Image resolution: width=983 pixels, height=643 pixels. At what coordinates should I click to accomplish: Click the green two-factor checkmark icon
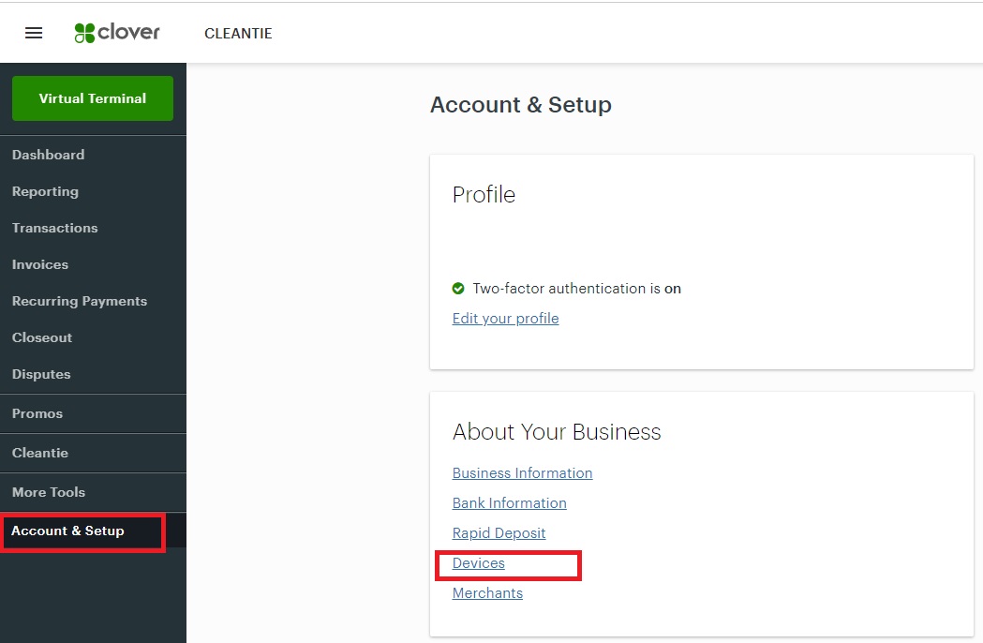coord(458,289)
